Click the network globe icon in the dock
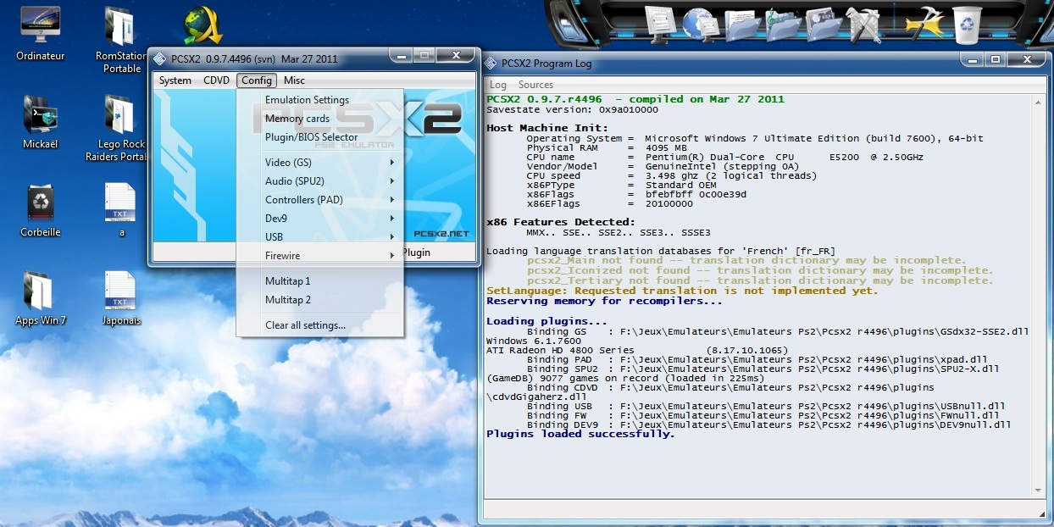1054x527 pixels. tap(700, 24)
